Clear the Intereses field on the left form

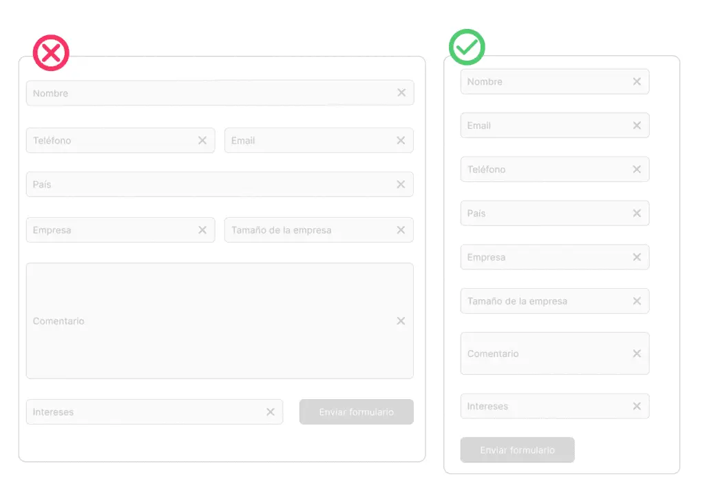click(x=270, y=411)
